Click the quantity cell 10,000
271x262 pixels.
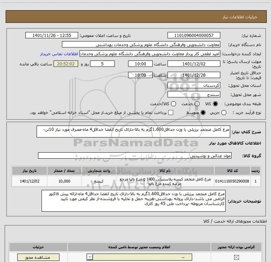click(64, 181)
